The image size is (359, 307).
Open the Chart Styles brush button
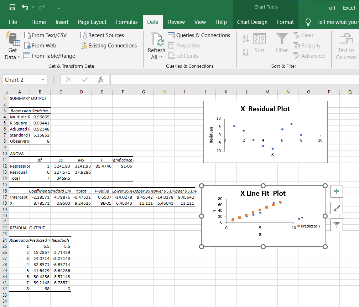coord(336,208)
